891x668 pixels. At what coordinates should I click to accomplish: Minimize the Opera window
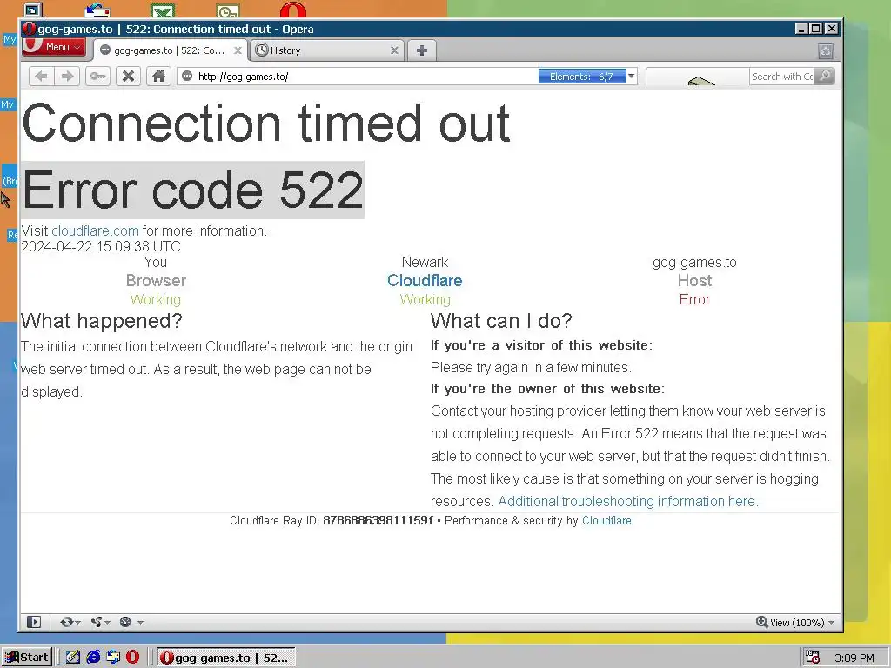(801, 29)
